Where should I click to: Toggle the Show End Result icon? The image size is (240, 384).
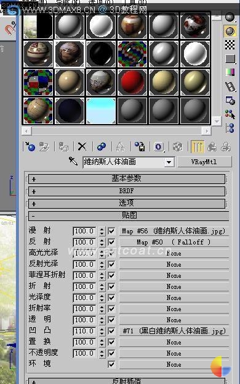point(198,146)
